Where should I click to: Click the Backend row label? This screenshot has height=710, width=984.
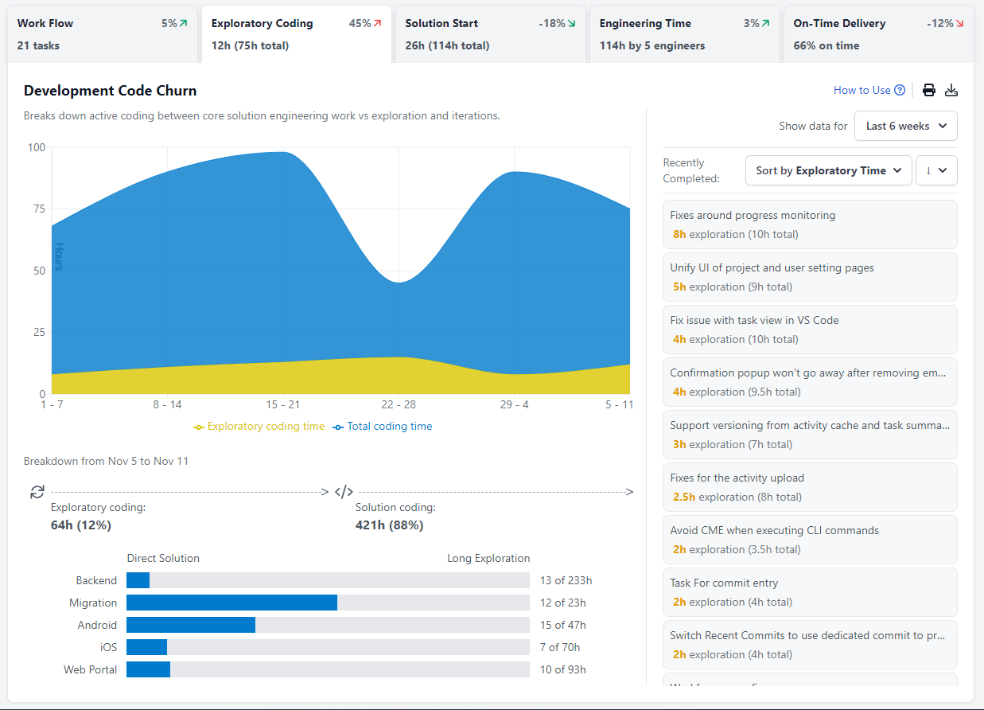pyautogui.click(x=96, y=580)
